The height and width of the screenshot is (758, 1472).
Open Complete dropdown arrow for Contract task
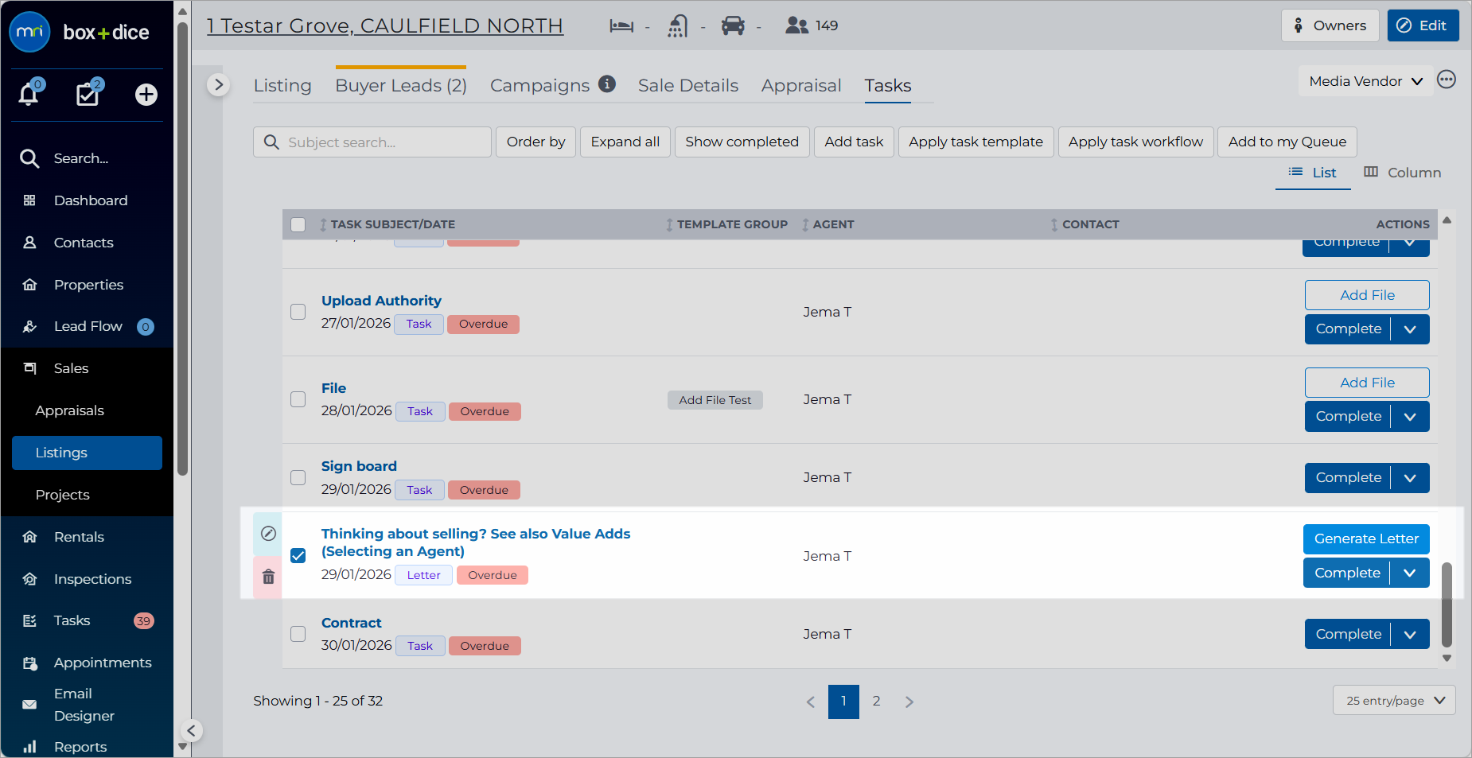(1410, 635)
